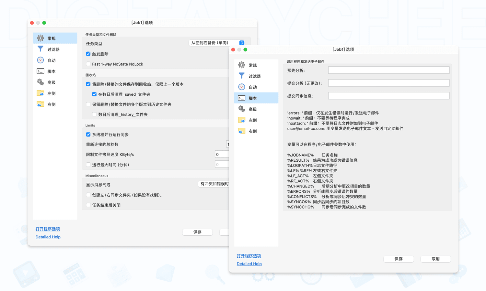The width and height of the screenshot is (486, 291).
Task: Uncheck 多线程并行运行同步 option
Action: click(x=88, y=135)
